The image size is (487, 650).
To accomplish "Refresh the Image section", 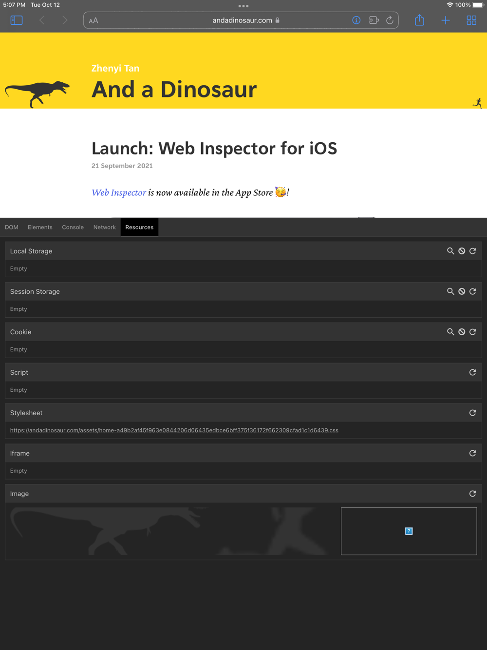I will click(x=473, y=494).
